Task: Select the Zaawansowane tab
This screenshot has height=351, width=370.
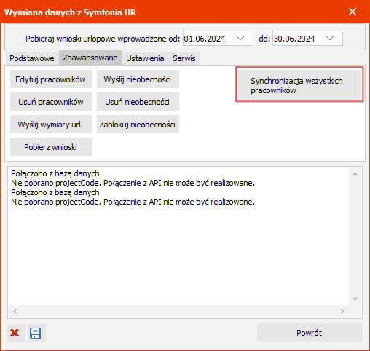Action: pos(90,58)
